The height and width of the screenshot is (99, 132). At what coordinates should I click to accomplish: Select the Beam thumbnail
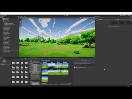pyautogui.click(x=45, y=78)
